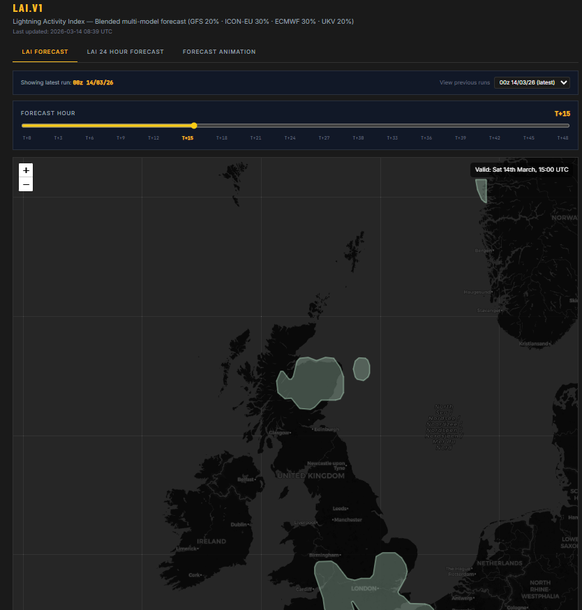Click the forecast hour slider handle

coord(193,126)
